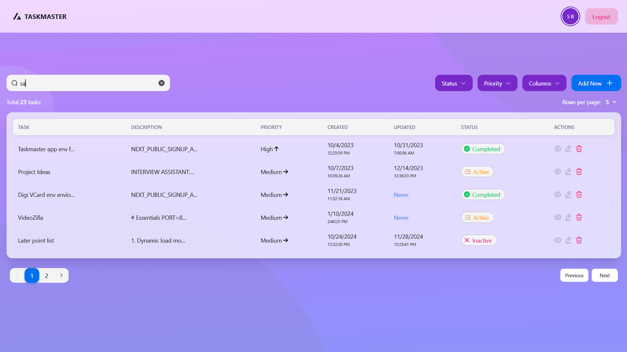Sort by the STATUS column header

point(469,127)
